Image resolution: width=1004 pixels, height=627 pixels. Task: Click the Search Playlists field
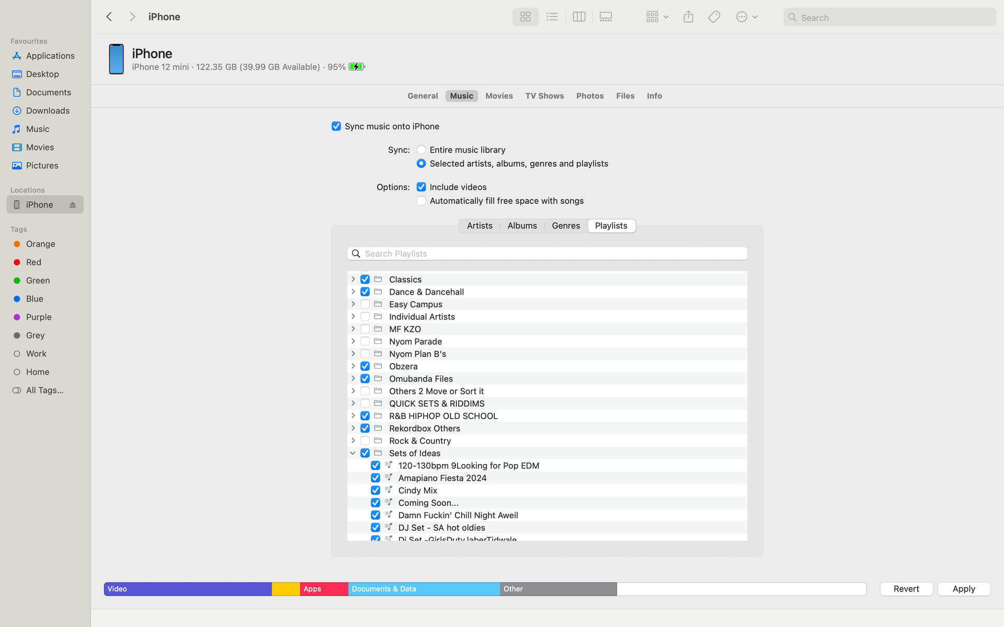[x=547, y=253]
